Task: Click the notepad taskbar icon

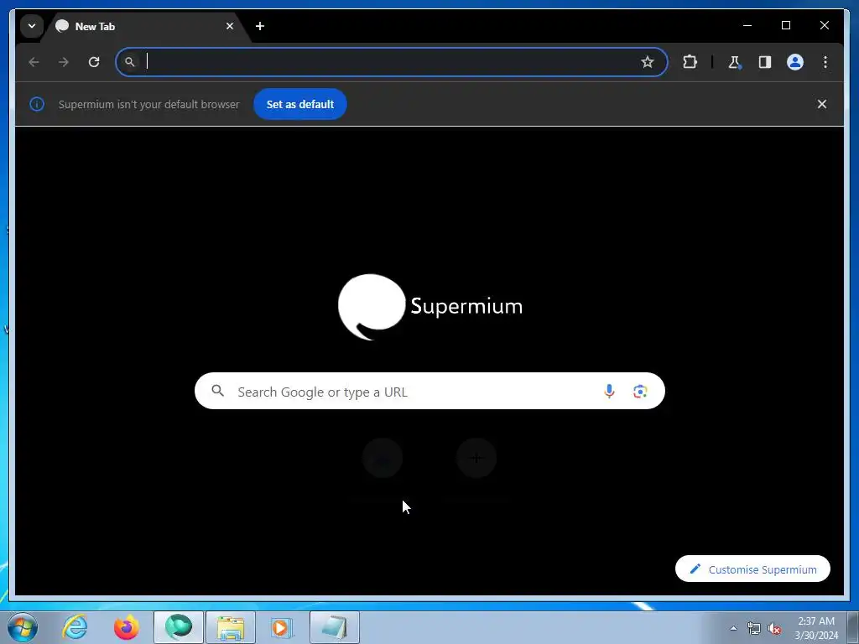Action: point(334,627)
